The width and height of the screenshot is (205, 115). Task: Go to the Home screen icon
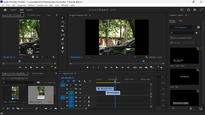[5, 10]
